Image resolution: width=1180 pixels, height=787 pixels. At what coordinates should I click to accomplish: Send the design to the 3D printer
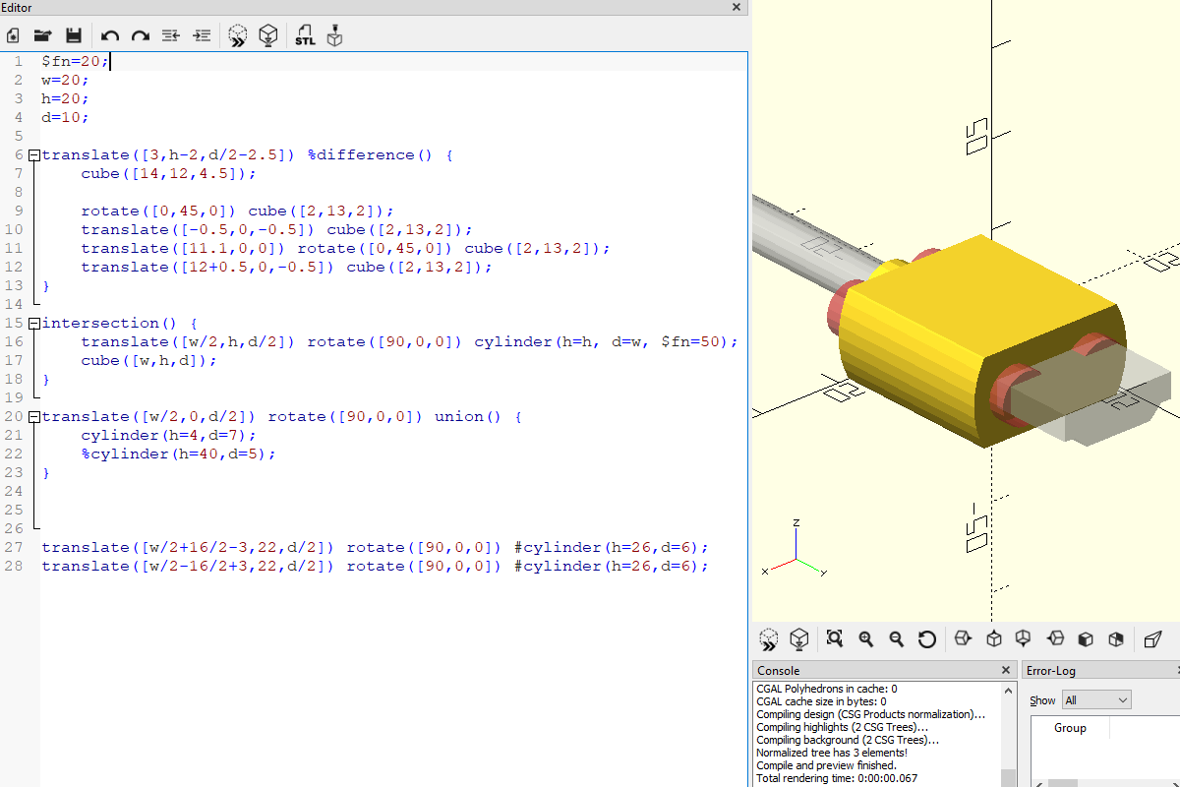pyautogui.click(x=335, y=35)
